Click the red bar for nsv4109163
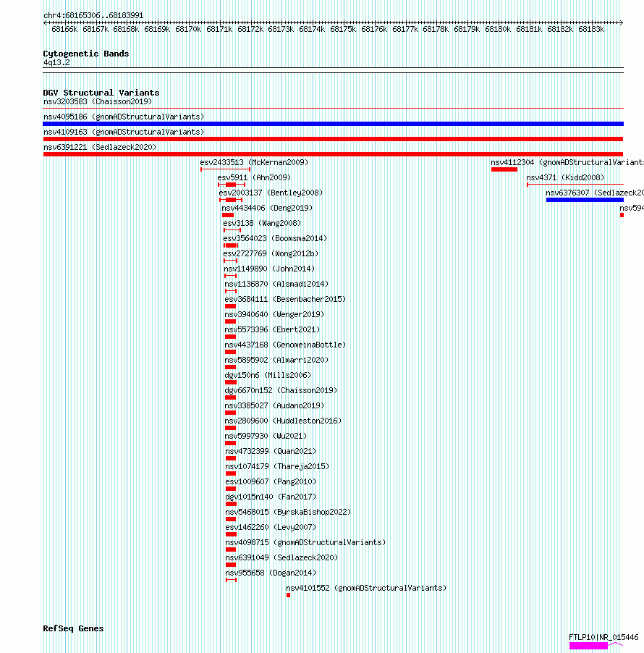Viewport: 644px width, 653px height. pyautogui.click(x=333, y=139)
